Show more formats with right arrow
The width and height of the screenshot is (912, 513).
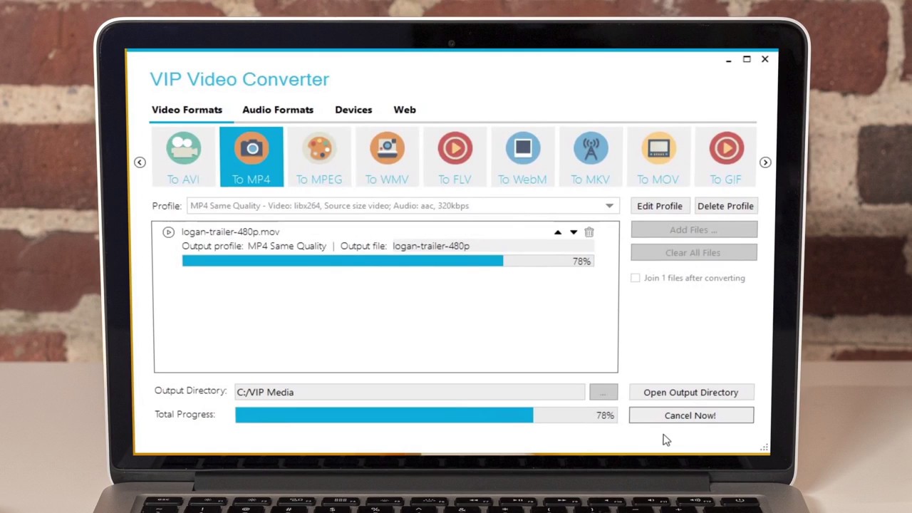[x=765, y=162]
